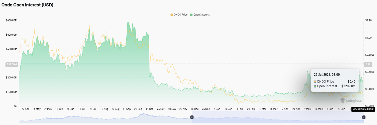Click the $600.00M left axis label
This screenshot has width=377, height=125.
(x=11, y=21)
